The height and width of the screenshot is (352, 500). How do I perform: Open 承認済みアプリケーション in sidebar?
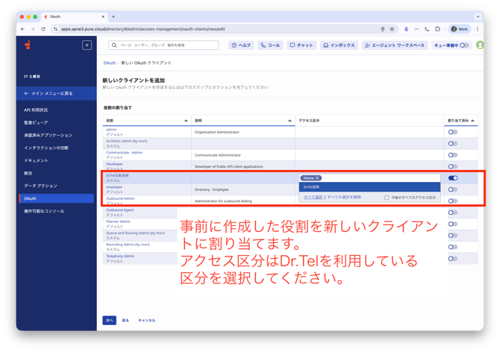click(x=49, y=135)
